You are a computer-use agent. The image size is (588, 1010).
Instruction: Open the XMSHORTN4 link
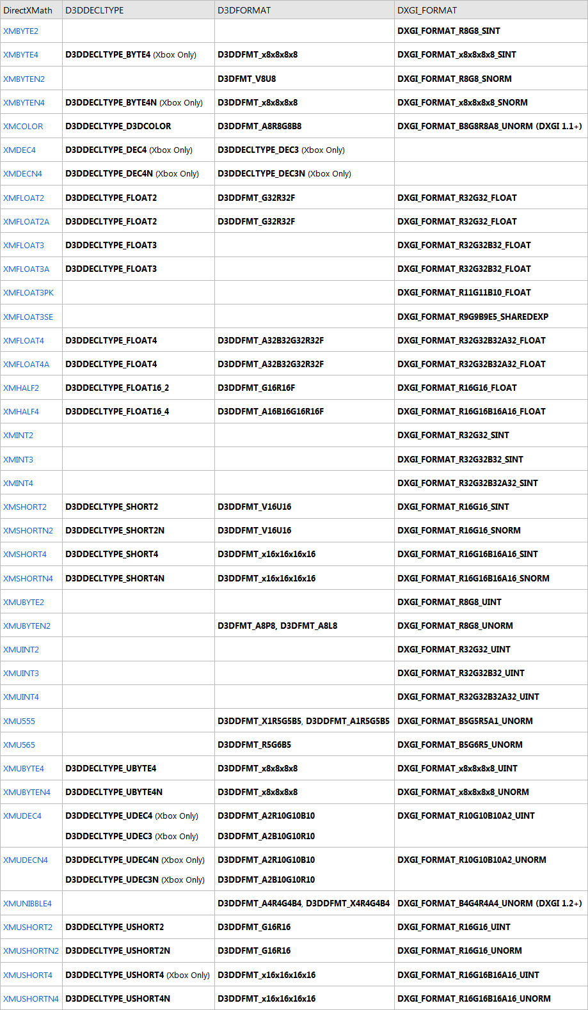(28, 578)
